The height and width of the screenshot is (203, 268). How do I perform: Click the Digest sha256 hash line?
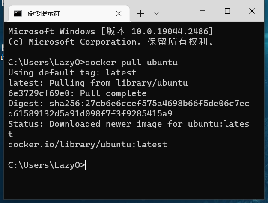tap(128, 104)
